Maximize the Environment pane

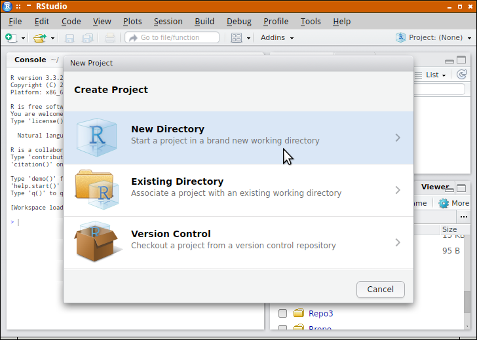(461, 60)
